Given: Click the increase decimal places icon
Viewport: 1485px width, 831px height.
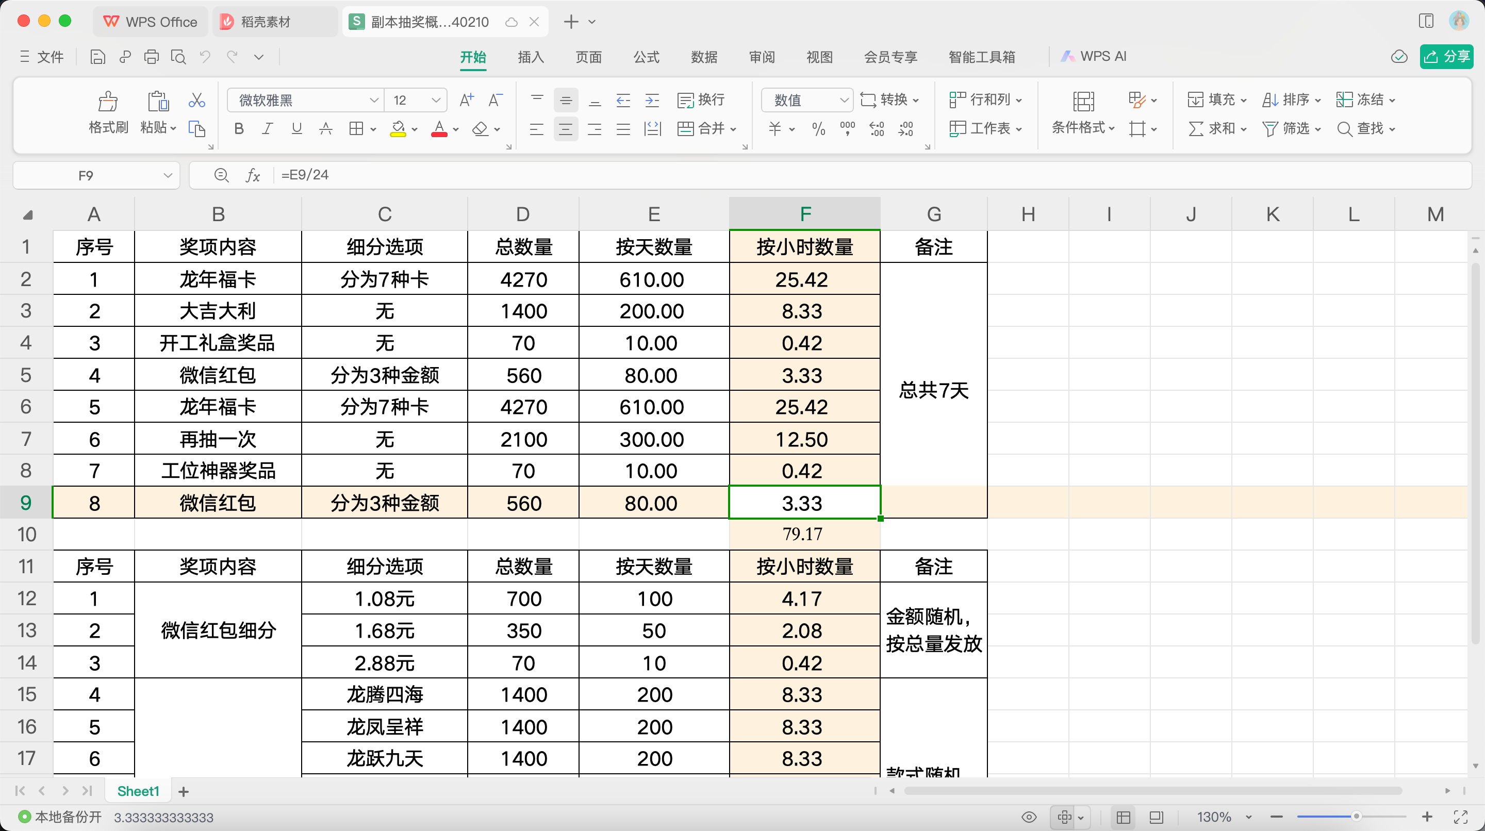Looking at the screenshot, I should tap(876, 128).
